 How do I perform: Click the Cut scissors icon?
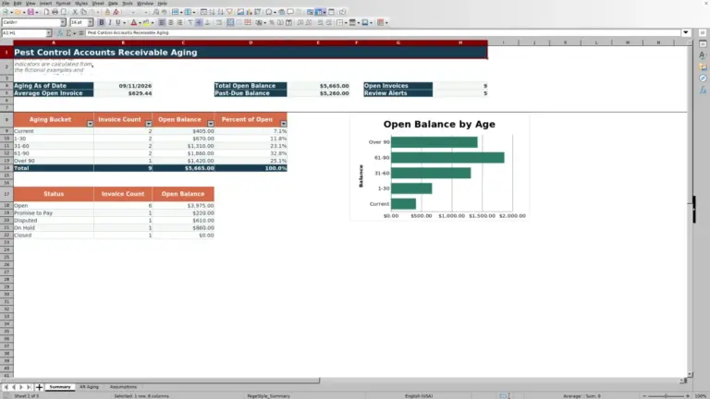[75, 12]
